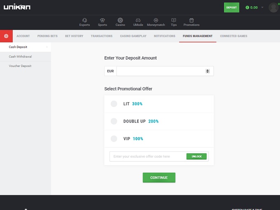Expand the balance dropdown arrow

(x=262, y=7)
